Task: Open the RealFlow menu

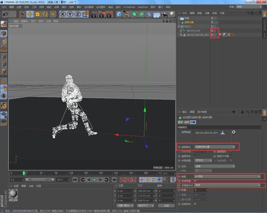Action: tap(144, 7)
